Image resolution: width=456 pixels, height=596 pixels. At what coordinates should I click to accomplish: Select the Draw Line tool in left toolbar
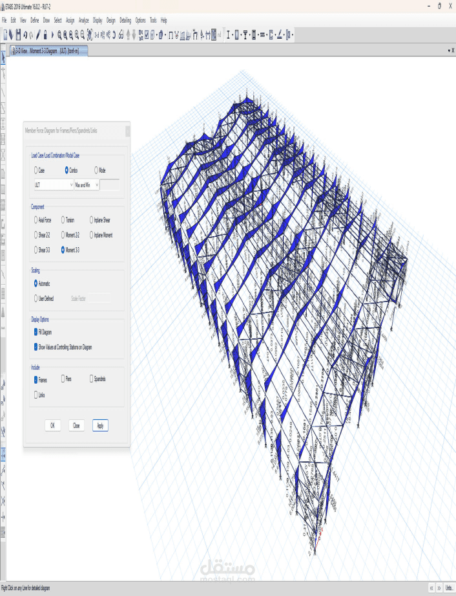pyautogui.click(x=3, y=93)
